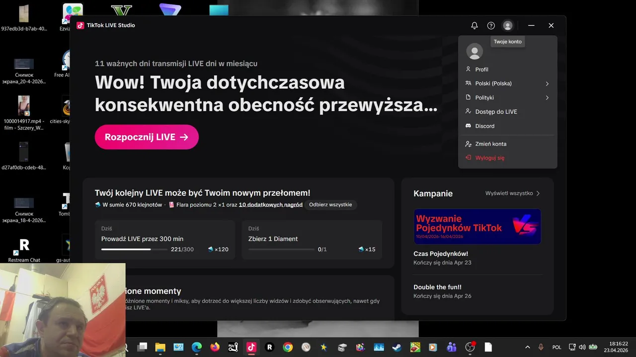Select the Prowadź LIVE przez 300 min task card

[165, 239]
